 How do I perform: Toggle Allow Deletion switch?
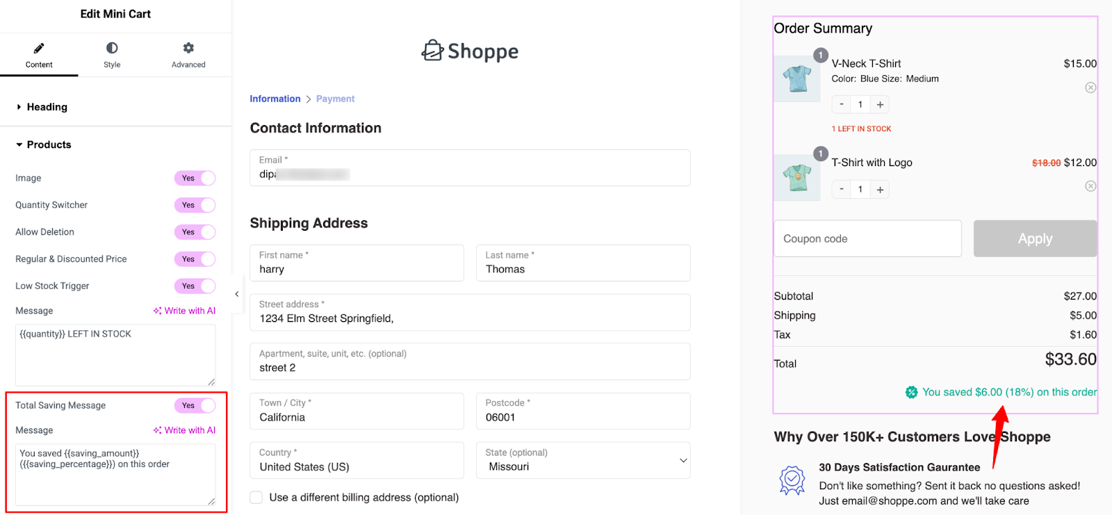(x=195, y=232)
